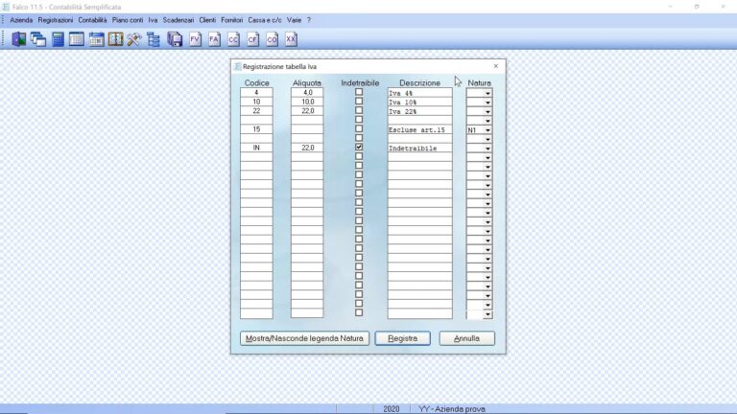Open the last Natura dropdown at bottom
The image size is (737, 414).
point(487,314)
